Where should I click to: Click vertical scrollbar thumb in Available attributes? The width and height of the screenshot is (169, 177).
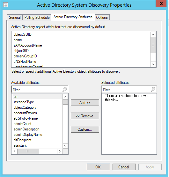(x=65, y=102)
